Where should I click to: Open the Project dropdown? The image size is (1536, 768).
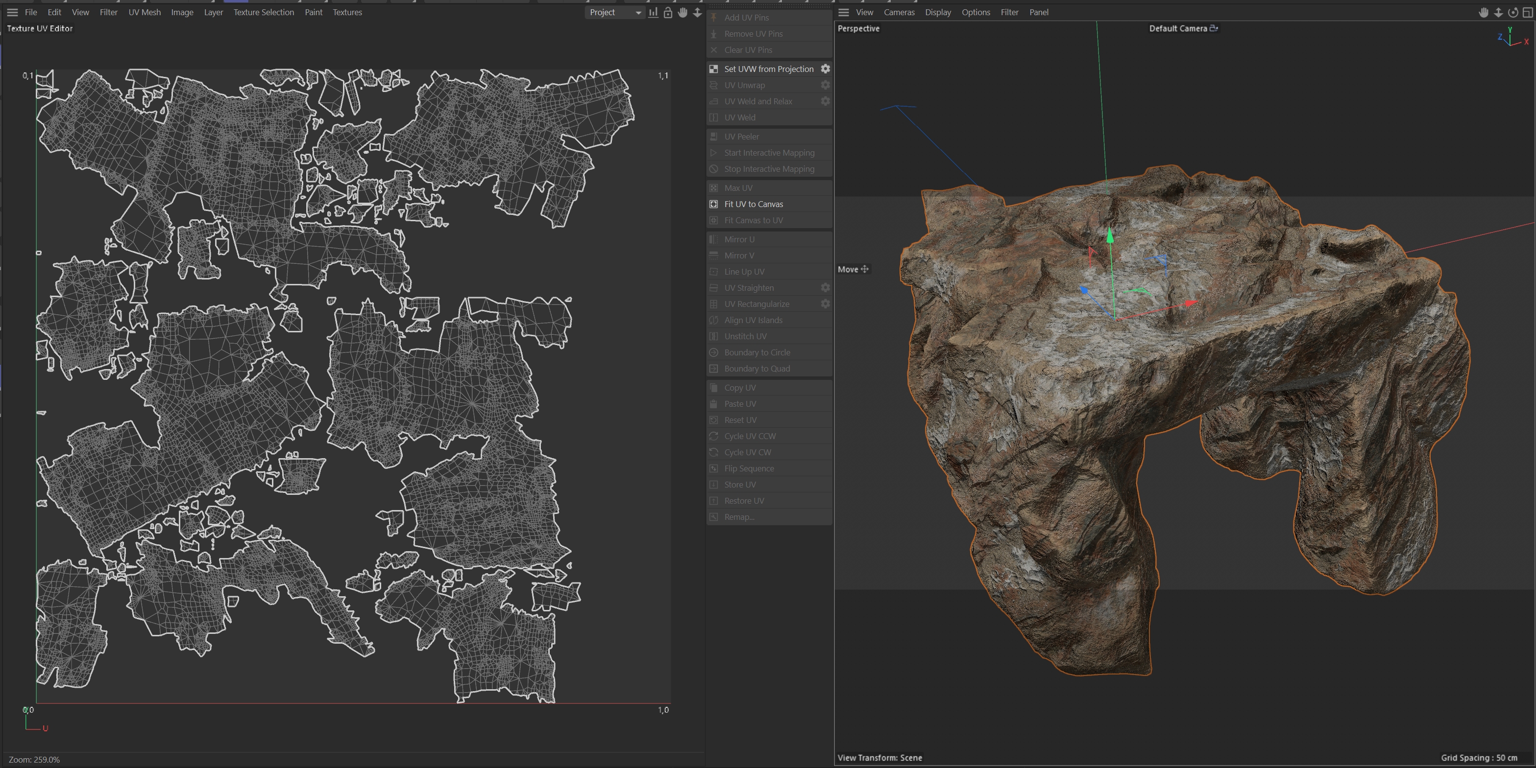tap(615, 13)
